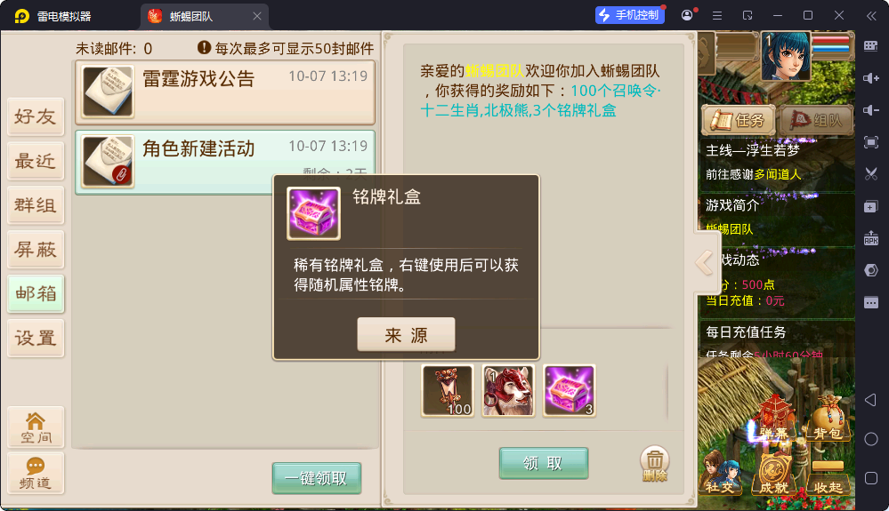Open the 成就 achievements icon
This screenshot has width=889, height=511.
pos(773,473)
